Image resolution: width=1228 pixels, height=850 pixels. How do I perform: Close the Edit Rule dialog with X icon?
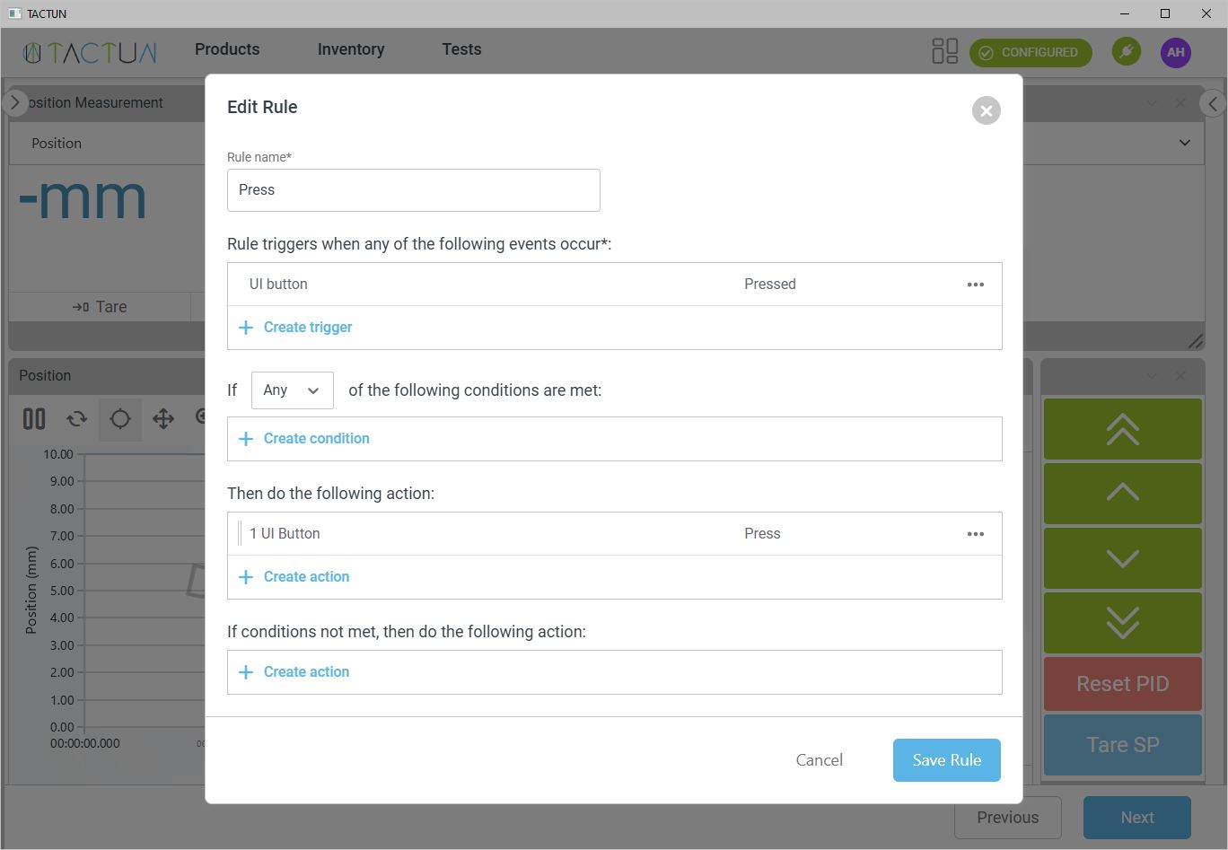[x=986, y=110]
